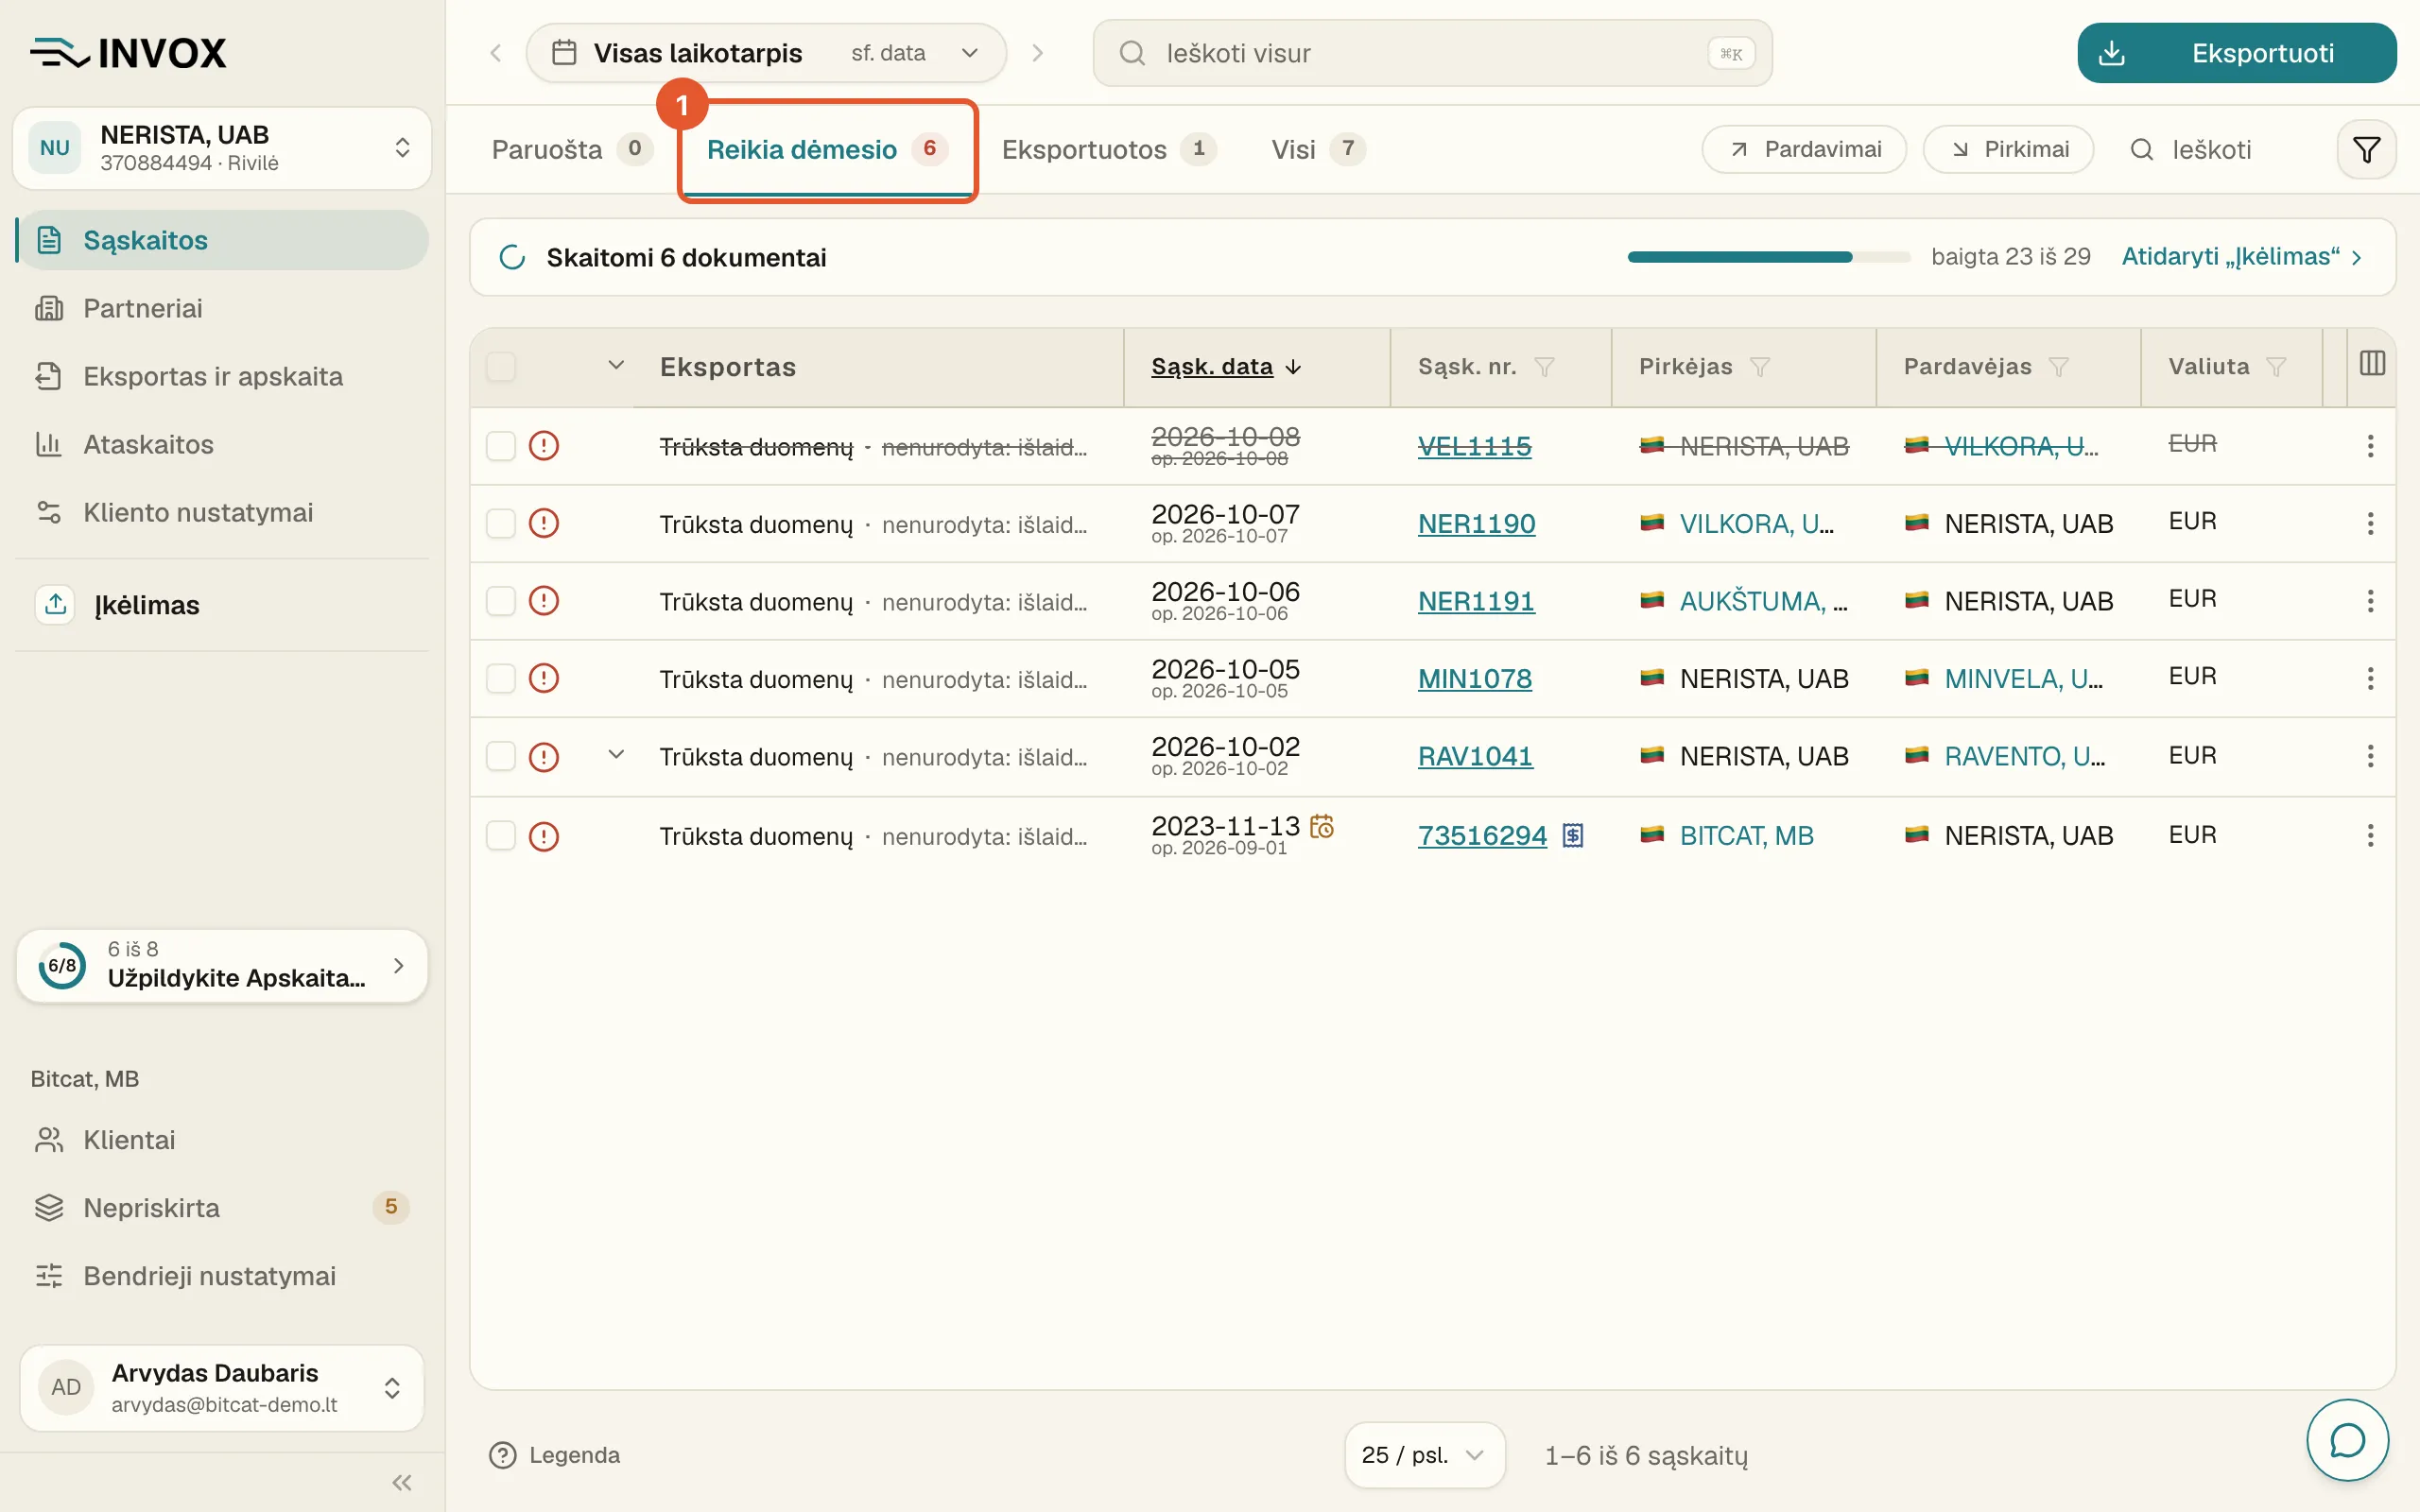Click the calendar-clock icon beside 2023-11-13
Viewport: 2420px width, 1512px height.
pos(1322,826)
